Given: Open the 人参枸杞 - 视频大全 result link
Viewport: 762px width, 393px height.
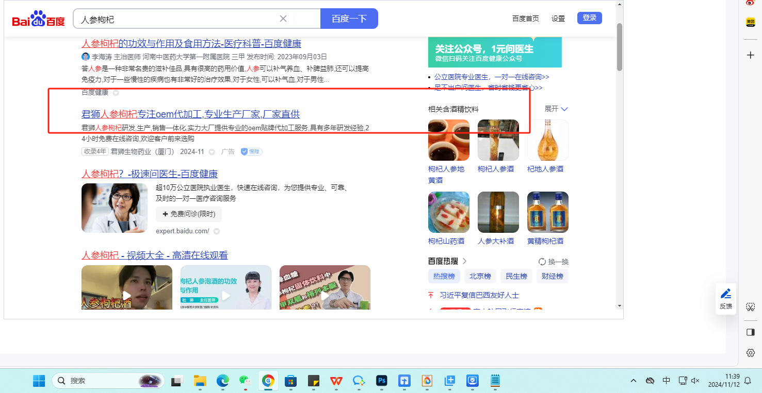Looking at the screenshot, I should [155, 255].
